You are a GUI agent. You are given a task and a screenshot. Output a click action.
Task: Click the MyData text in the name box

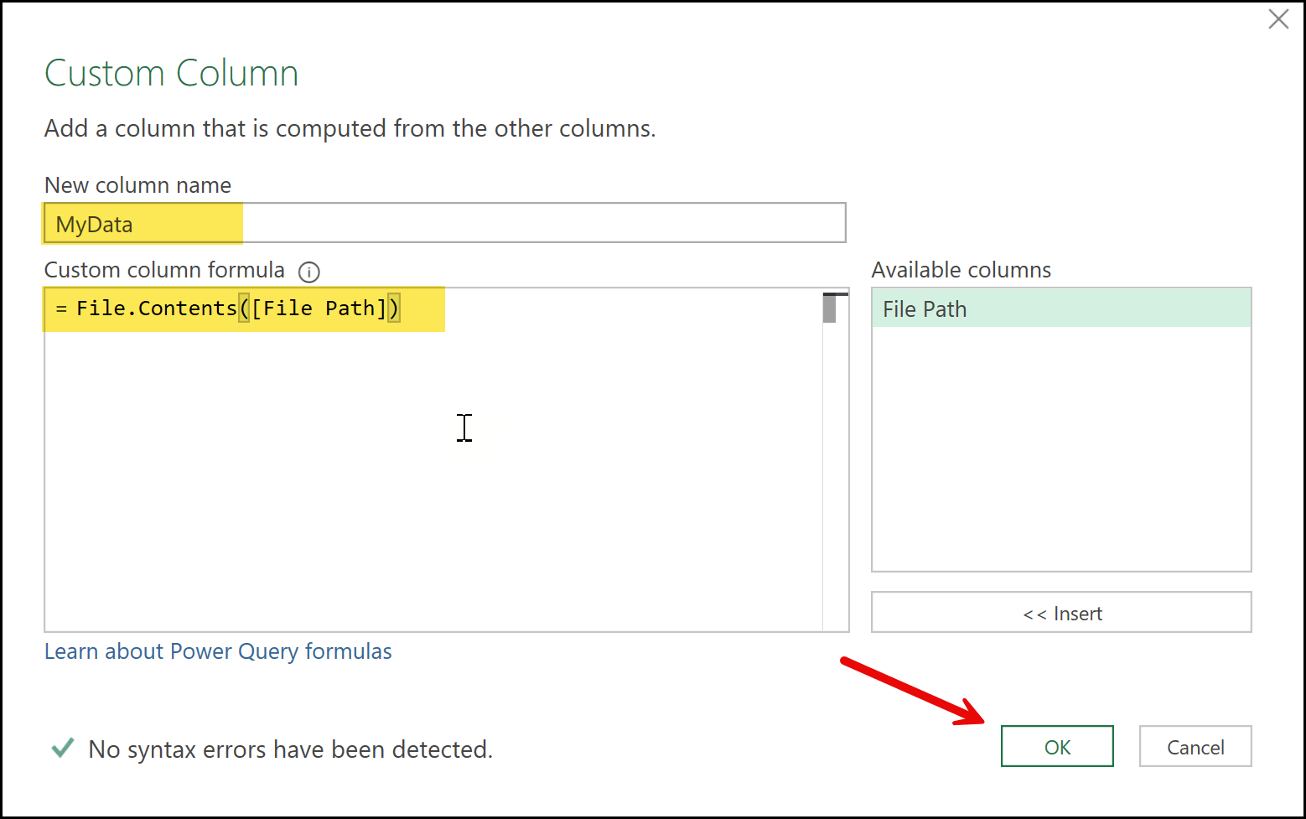pyautogui.click(x=95, y=225)
